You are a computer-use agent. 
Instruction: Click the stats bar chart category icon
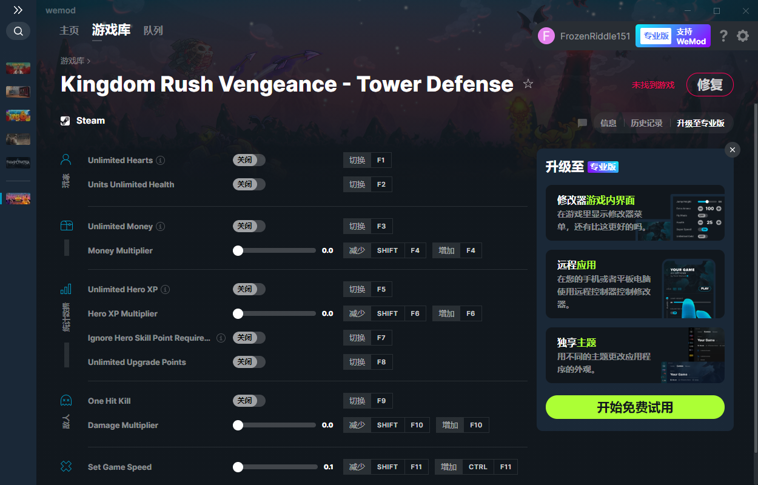coord(66,289)
